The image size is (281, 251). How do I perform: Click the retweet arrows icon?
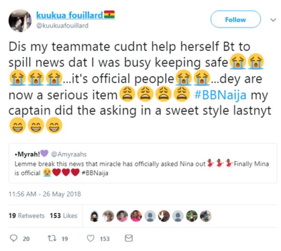(x=52, y=238)
